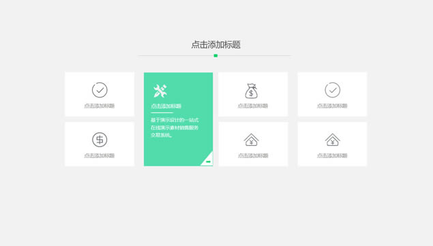Select the caption under the dollar coin icon
This screenshot has width=433, height=246.
click(100, 155)
